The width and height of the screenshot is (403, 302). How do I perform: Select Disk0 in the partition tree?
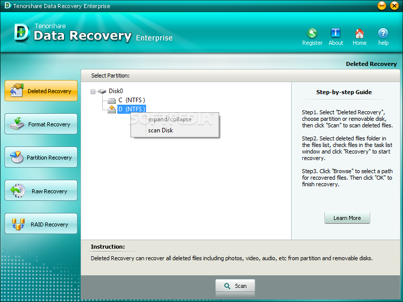(x=116, y=91)
